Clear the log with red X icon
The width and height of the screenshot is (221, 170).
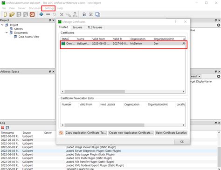pos(2,128)
